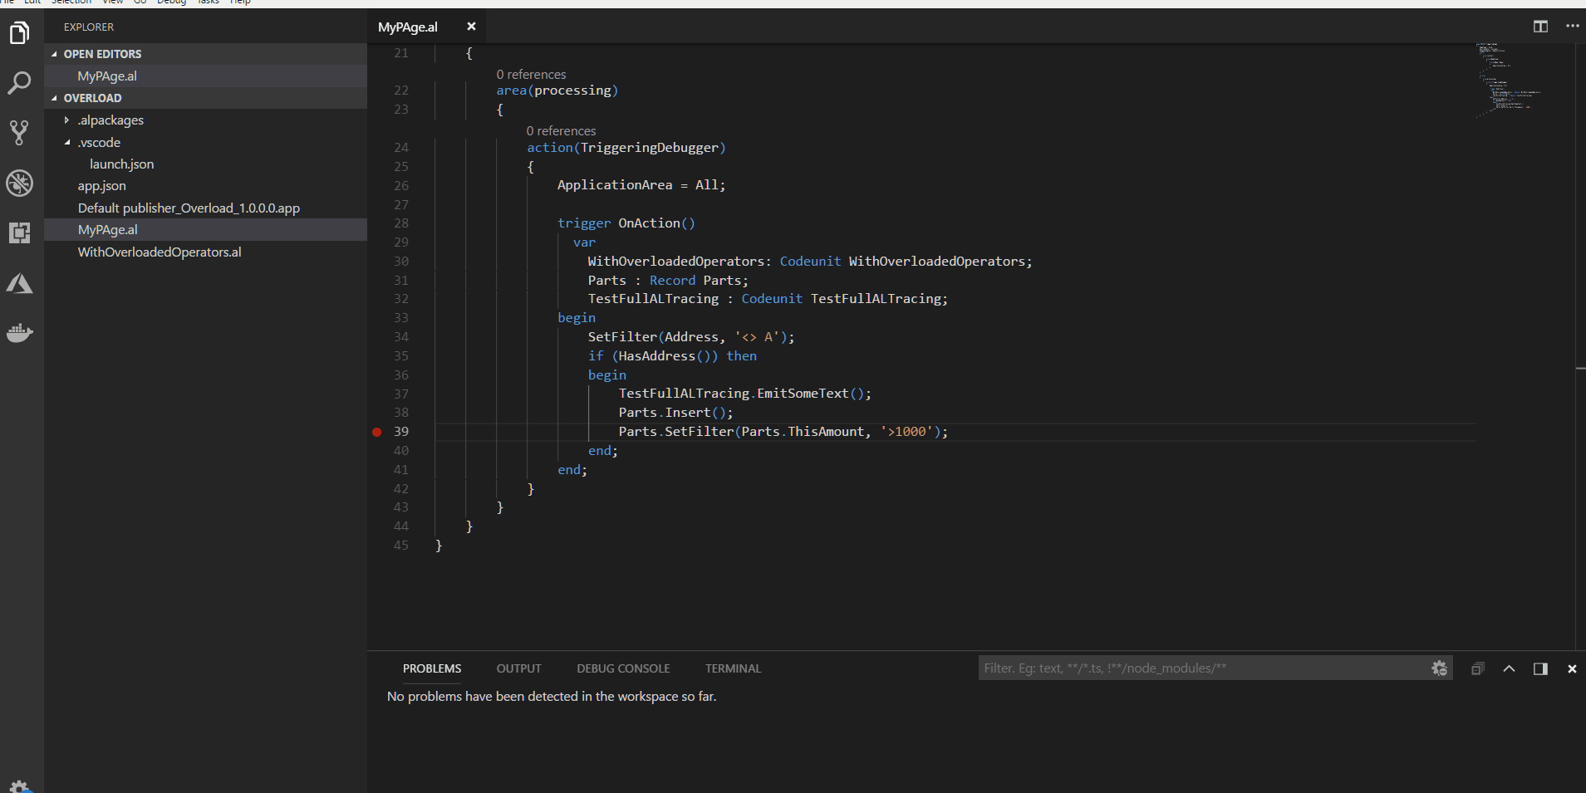
Task: Open the Docker view icon
Action: [19, 333]
